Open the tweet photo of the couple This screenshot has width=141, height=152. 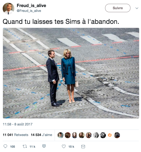[71, 73]
